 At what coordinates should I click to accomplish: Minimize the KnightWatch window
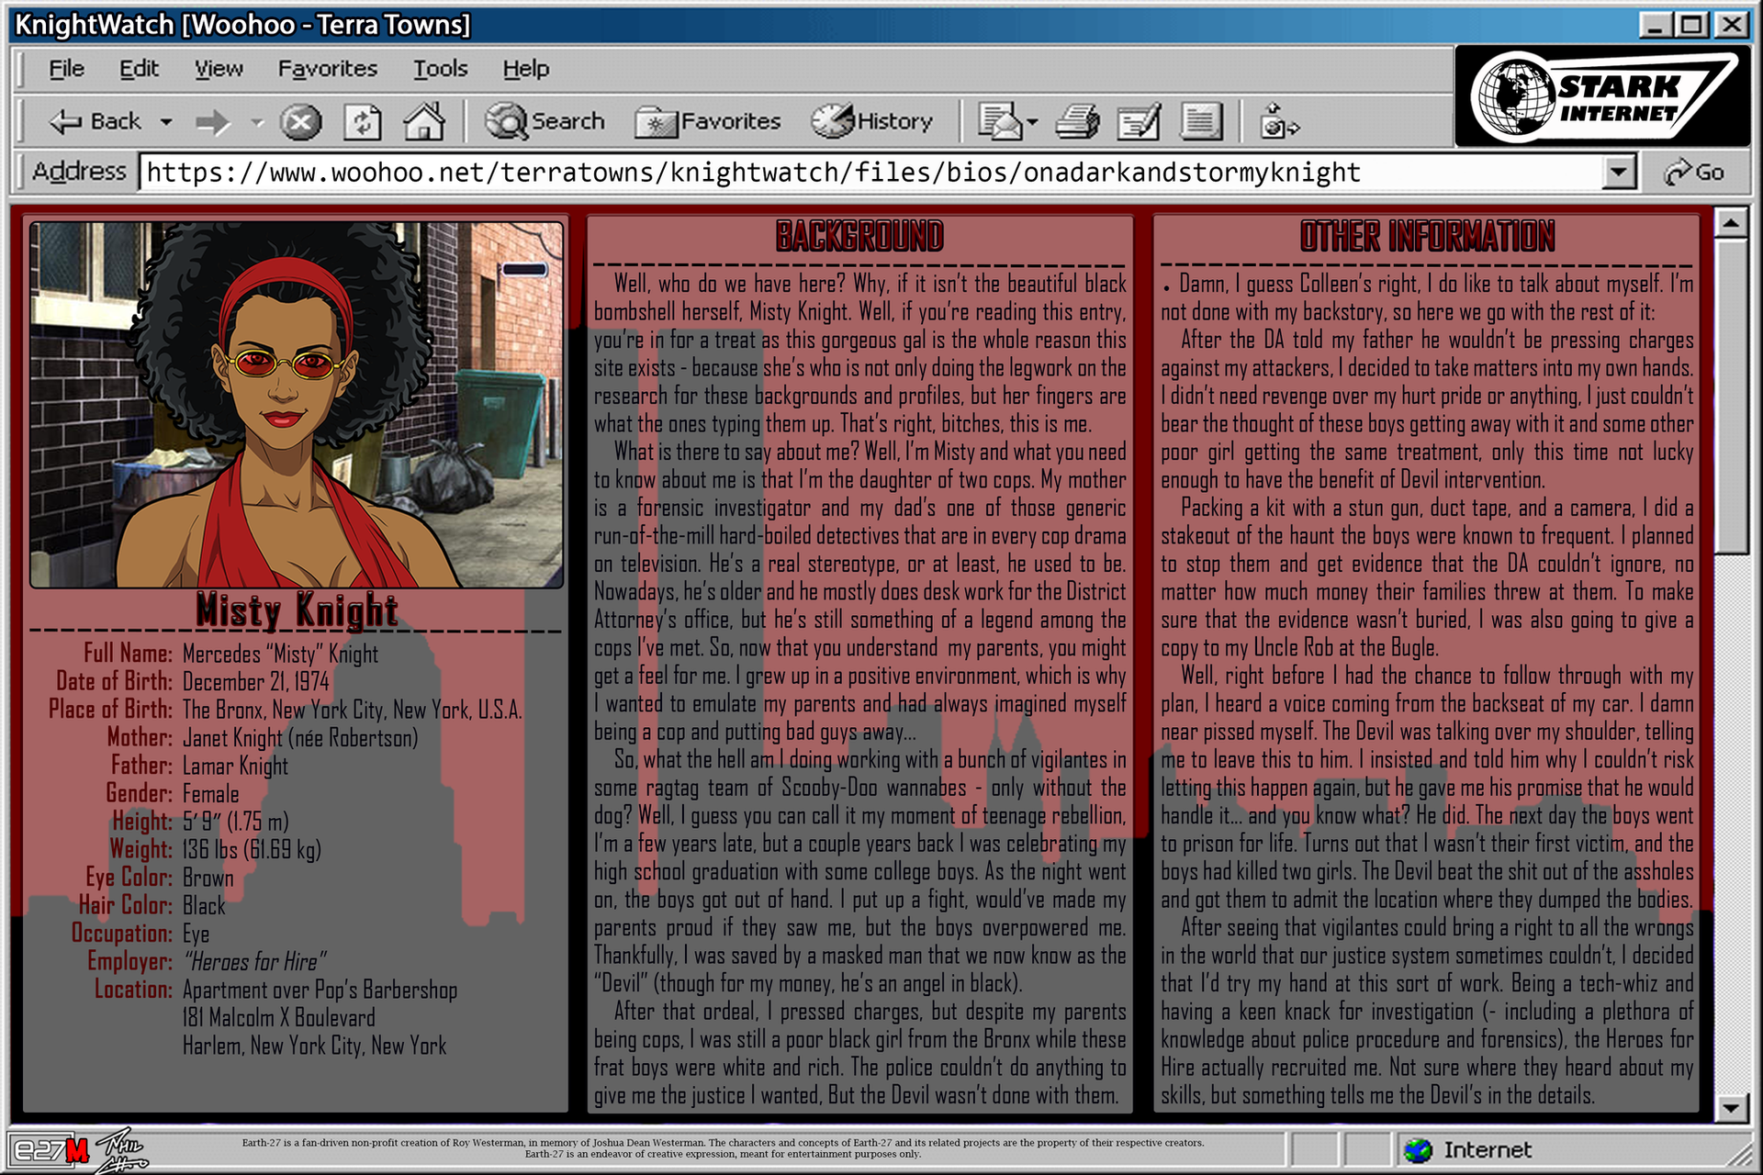(x=1655, y=25)
